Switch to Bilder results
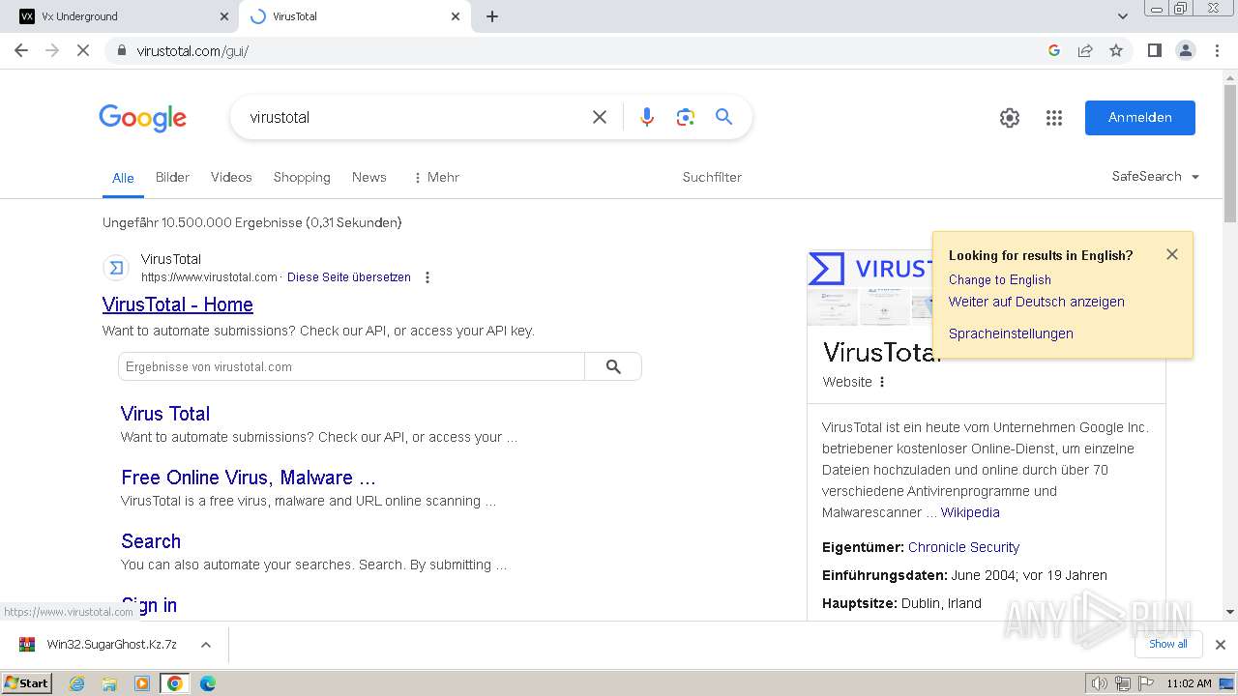Image resolution: width=1238 pixels, height=696 pixels. [x=172, y=177]
